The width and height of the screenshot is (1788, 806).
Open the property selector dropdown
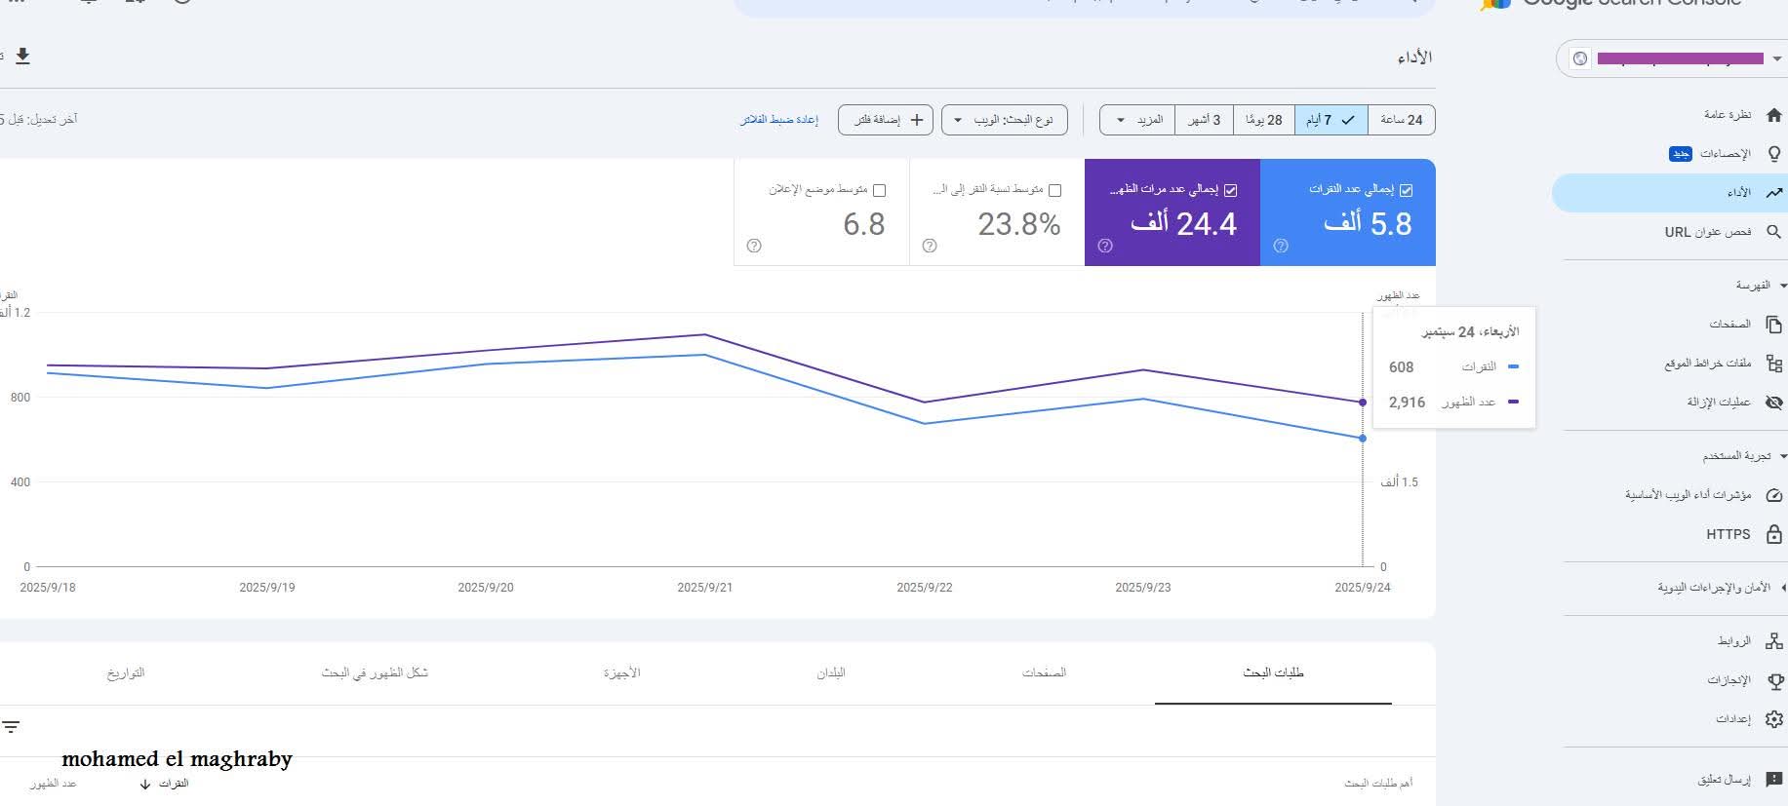coord(1671,58)
